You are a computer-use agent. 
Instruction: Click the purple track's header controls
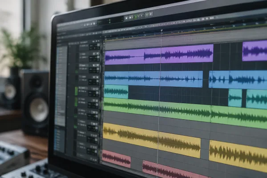(x=89, y=56)
